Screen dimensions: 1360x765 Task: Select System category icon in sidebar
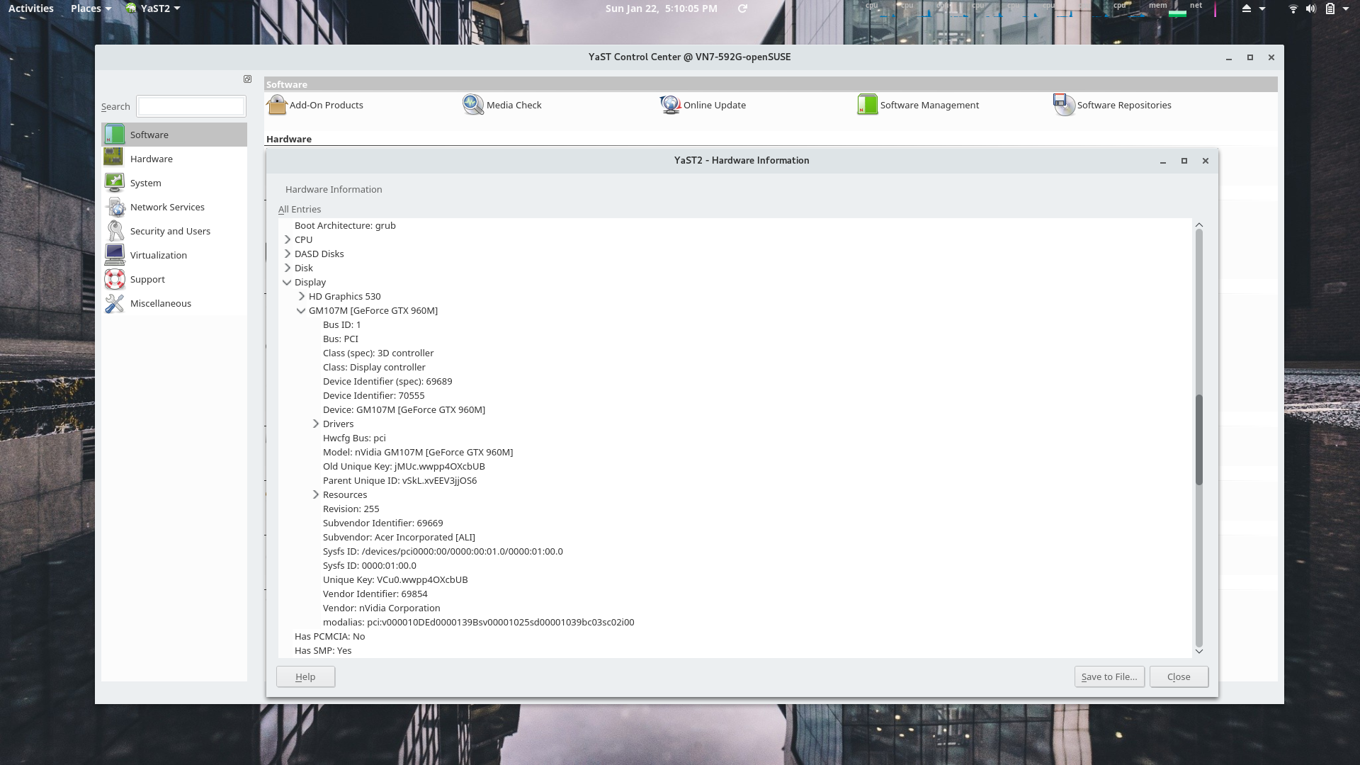114,183
